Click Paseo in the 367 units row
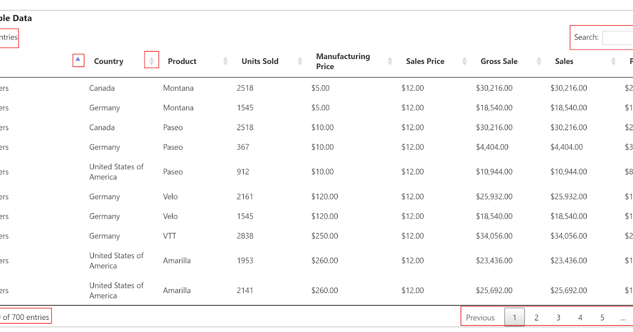This screenshot has height=332, width=633. tap(173, 147)
